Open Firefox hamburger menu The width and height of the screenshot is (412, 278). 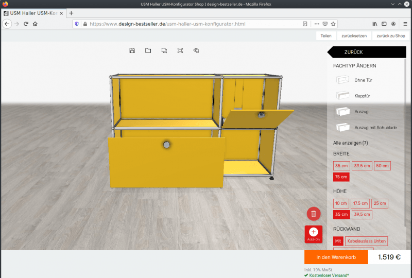click(405, 24)
